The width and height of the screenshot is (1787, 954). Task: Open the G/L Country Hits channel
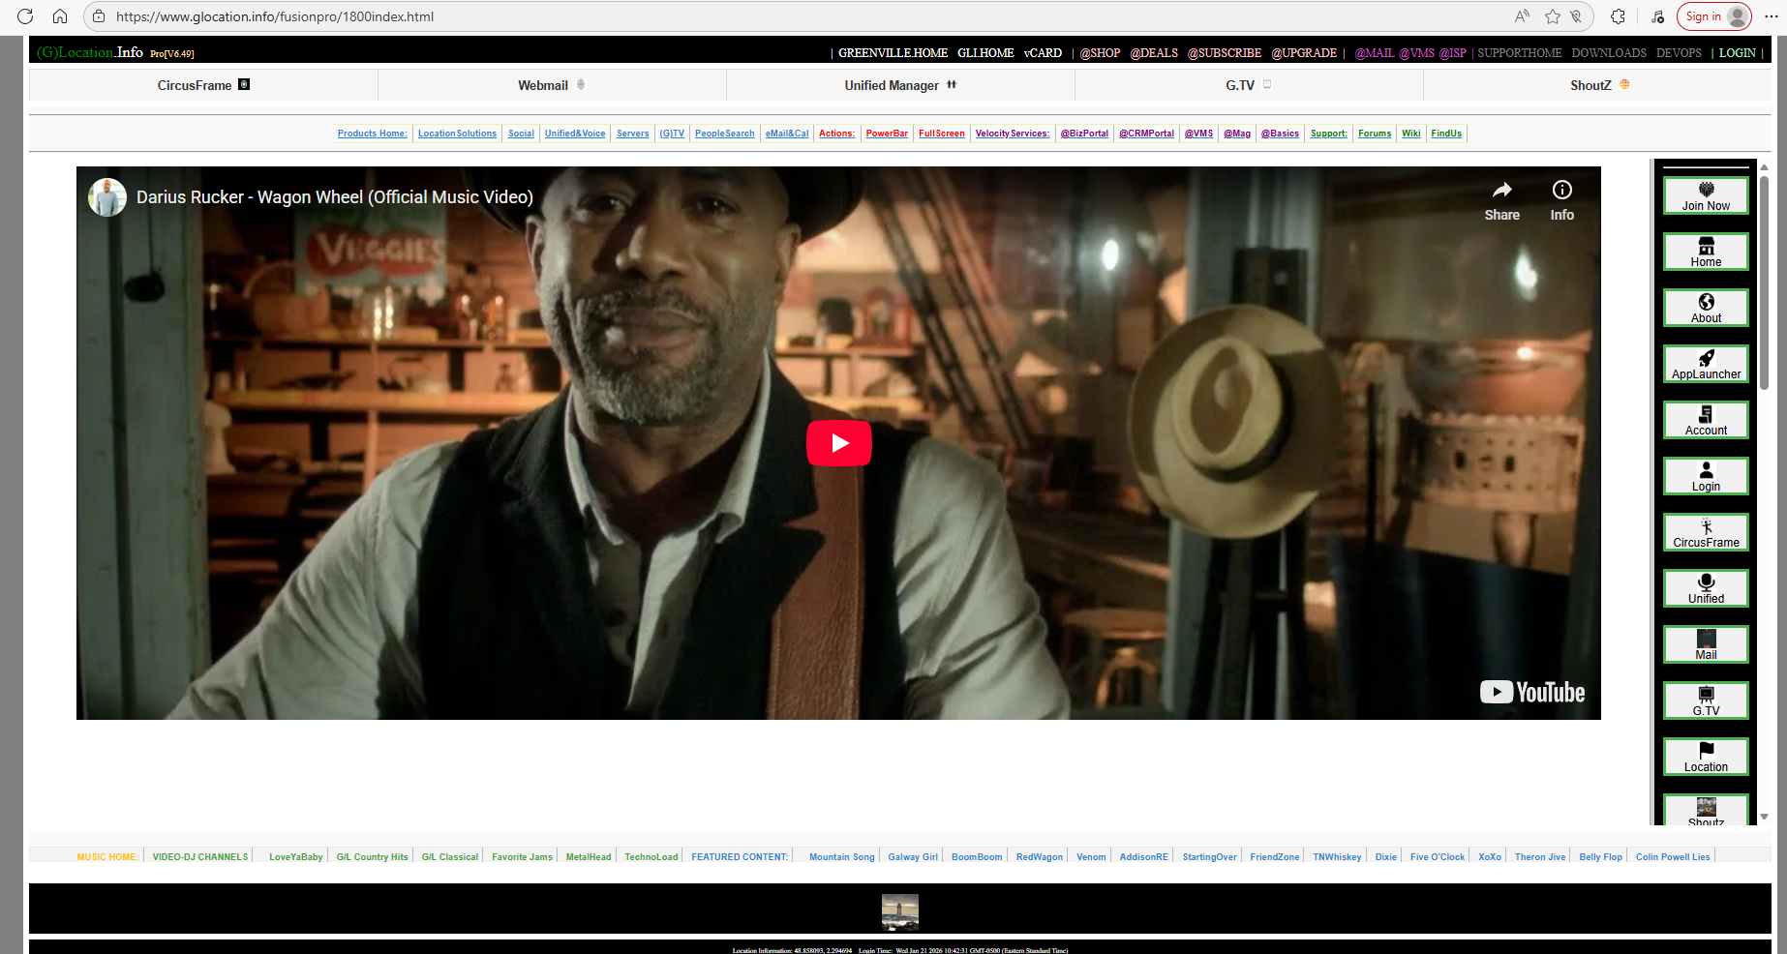pyautogui.click(x=372, y=857)
